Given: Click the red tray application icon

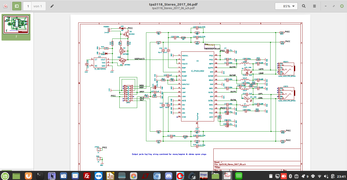Looking at the screenshot, I should click(283, 176).
